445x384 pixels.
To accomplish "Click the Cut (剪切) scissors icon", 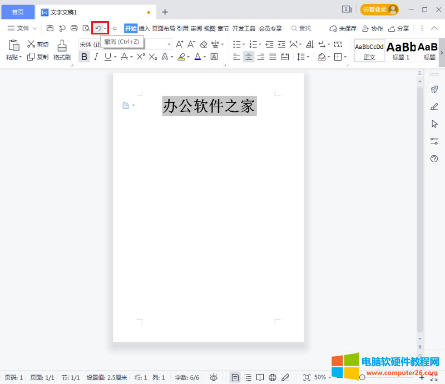I will coord(32,44).
